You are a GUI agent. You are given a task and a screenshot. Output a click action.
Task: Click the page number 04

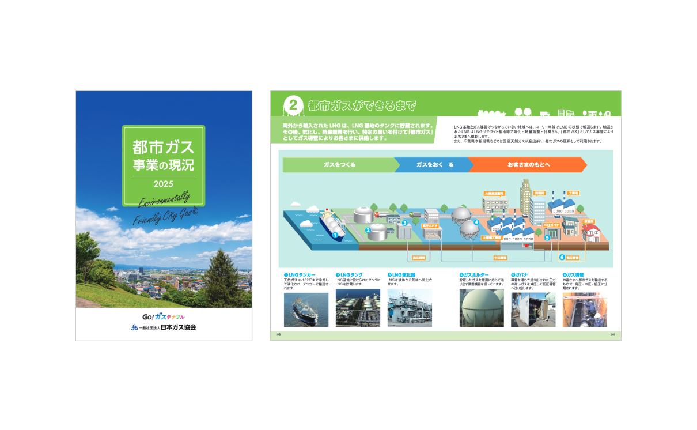pyautogui.click(x=613, y=335)
